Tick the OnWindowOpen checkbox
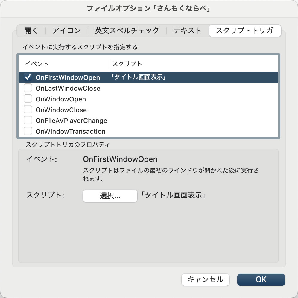 [28, 99]
